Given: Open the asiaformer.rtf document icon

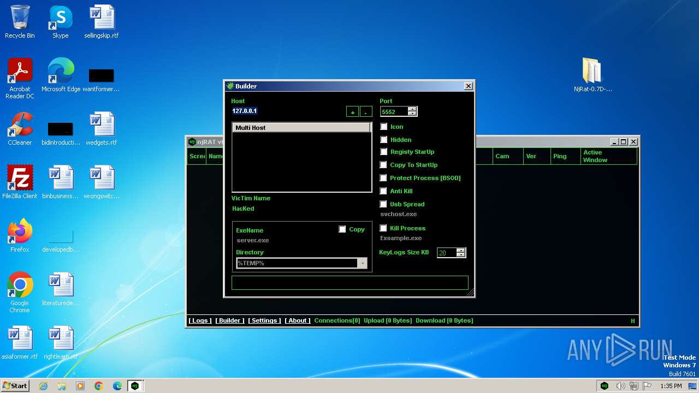Looking at the screenshot, I should point(20,343).
